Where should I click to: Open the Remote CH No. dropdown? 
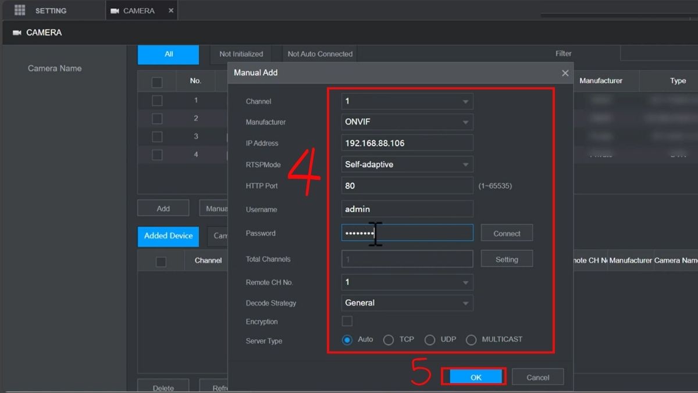[x=407, y=282]
